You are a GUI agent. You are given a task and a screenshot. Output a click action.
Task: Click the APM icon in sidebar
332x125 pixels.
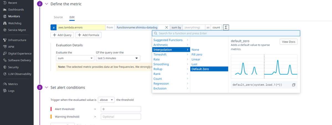tap(5, 47)
